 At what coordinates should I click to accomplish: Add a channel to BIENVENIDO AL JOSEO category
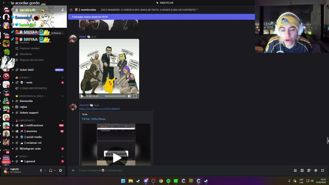point(62,96)
